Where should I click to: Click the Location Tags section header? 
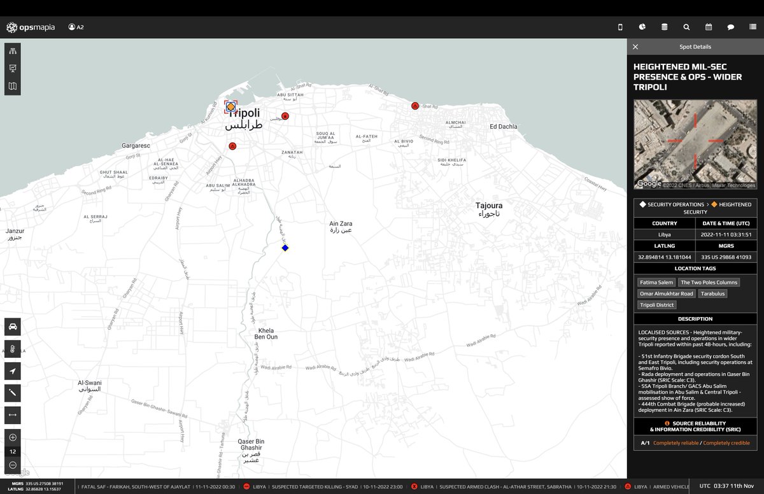click(695, 269)
